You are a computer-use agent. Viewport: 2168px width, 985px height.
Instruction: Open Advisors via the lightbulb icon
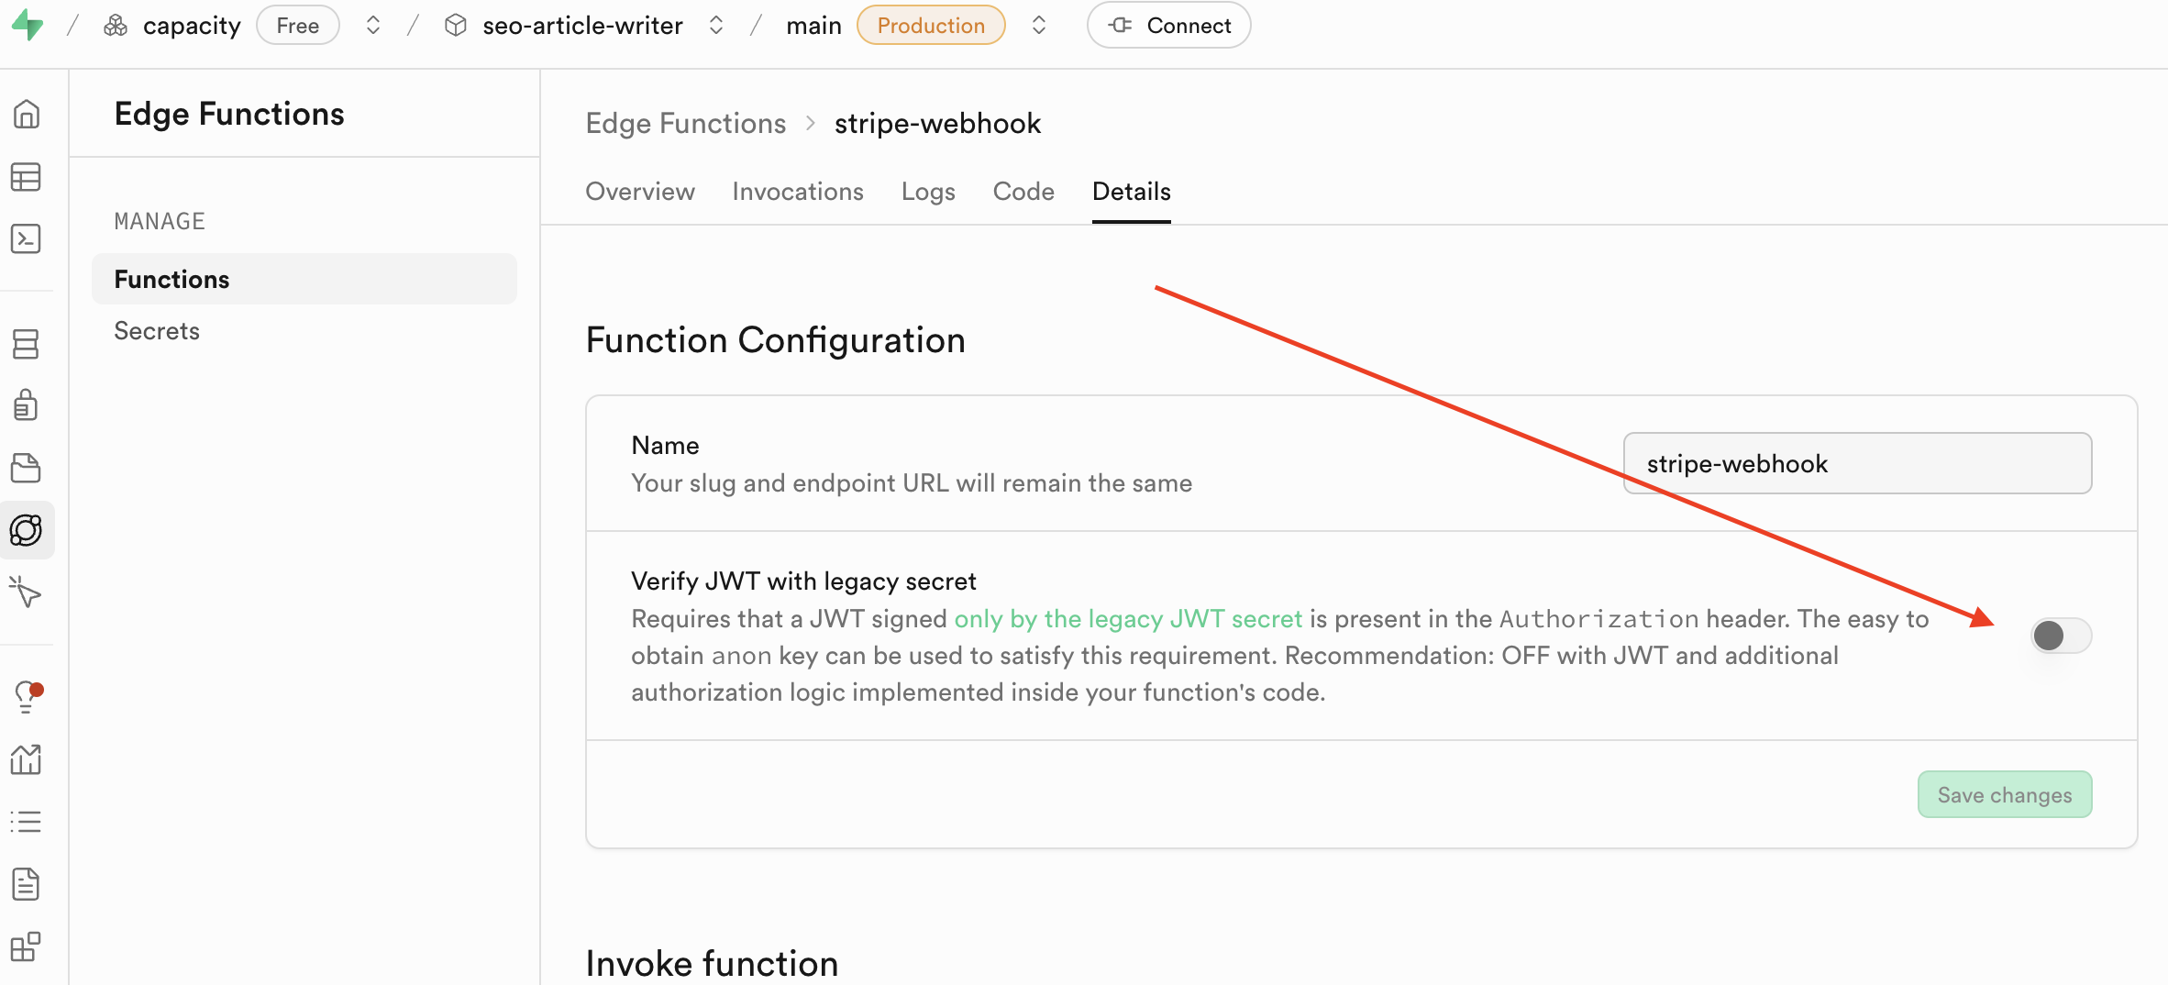[27, 695]
